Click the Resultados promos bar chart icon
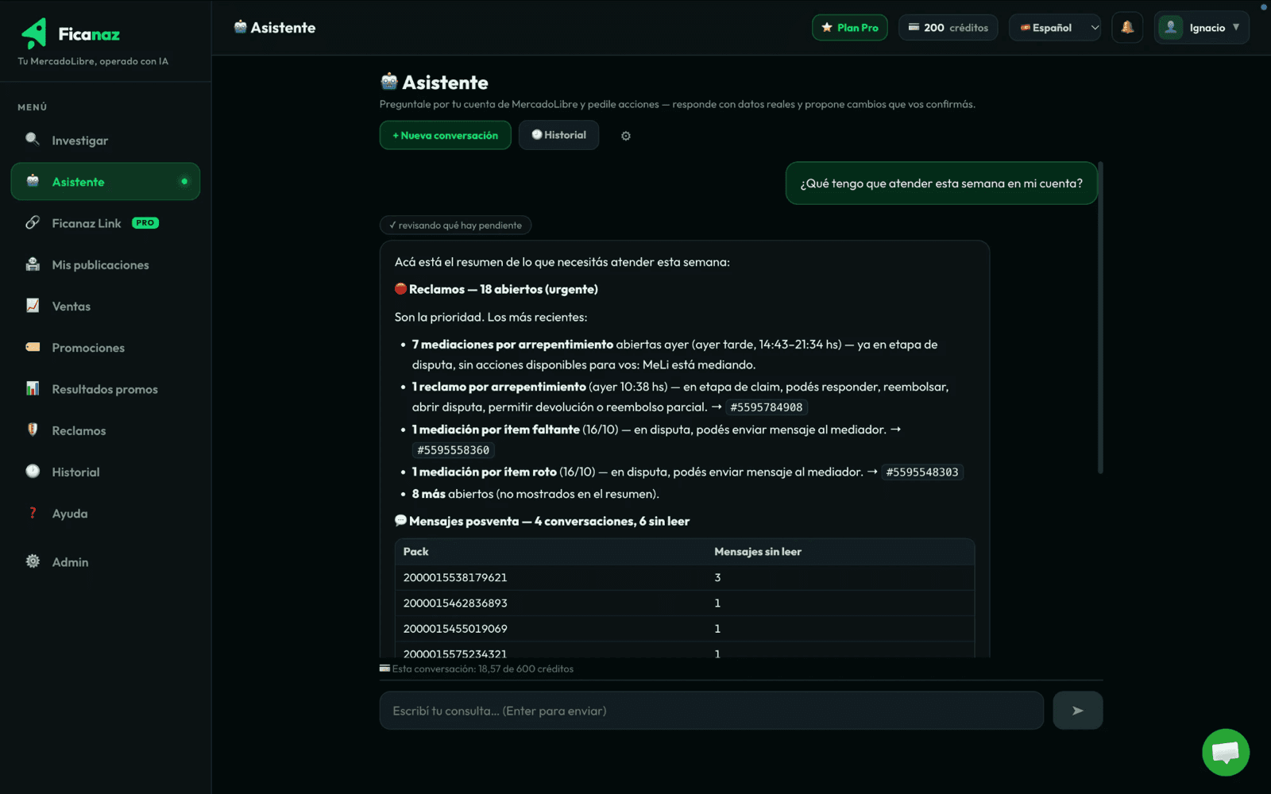Screen dimensions: 1271x794 point(33,388)
